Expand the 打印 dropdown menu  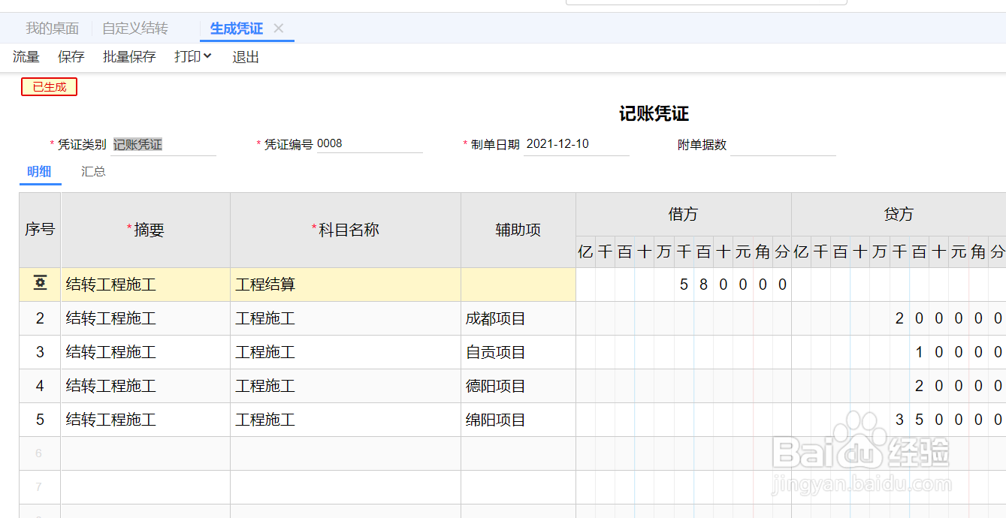193,56
